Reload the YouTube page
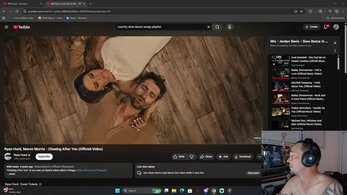Screen dimensions: 347x195 (17, 11)
